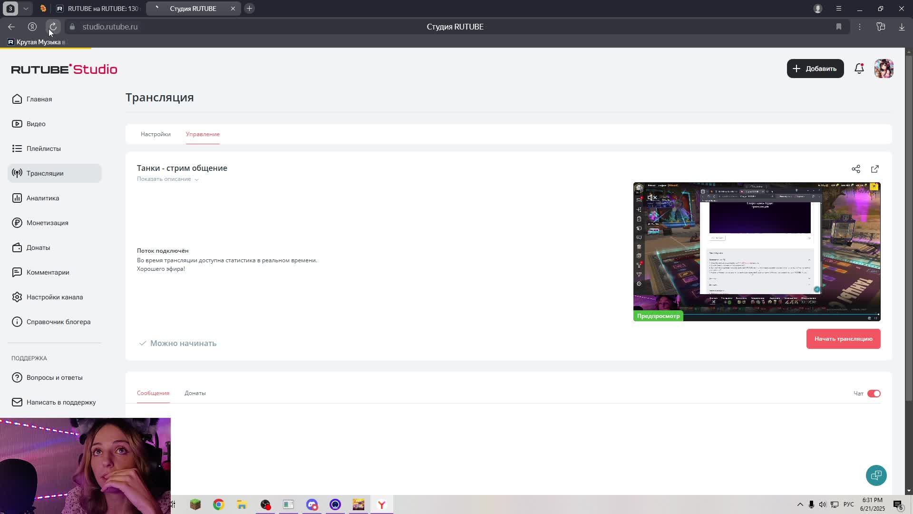This screenshot has height=514, width=913.
Task: Open the browser profile icon
Action: pos(818,9)
